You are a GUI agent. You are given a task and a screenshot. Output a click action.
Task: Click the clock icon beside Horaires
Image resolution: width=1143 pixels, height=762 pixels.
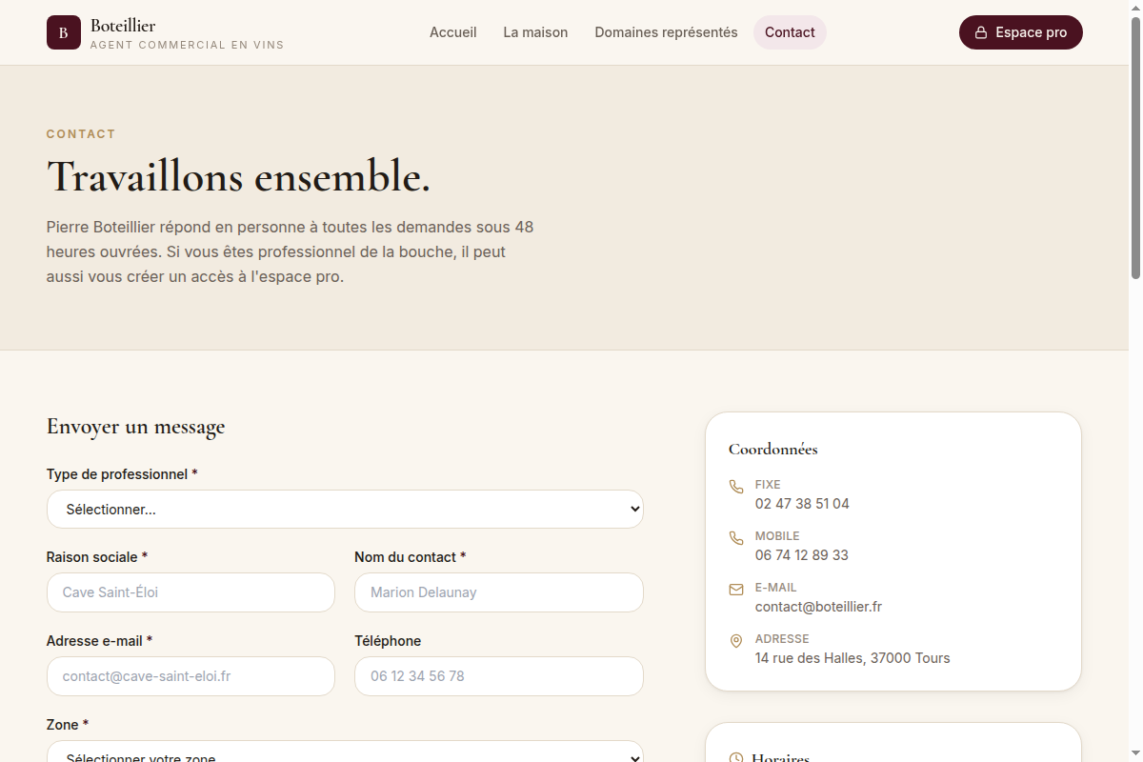(736, 758)
